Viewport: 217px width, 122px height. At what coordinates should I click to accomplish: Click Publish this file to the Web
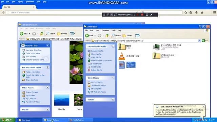click(x=101, y=61)
